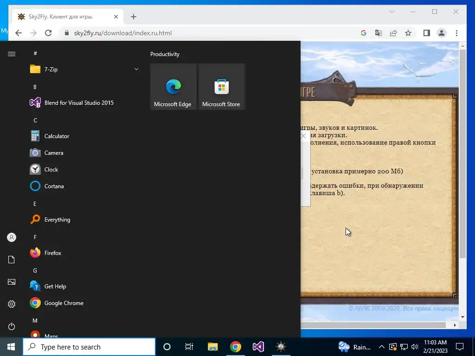The image size is (475, 356).
Task: Open File Explorer from the taskbar
Action: click(212, 347)
